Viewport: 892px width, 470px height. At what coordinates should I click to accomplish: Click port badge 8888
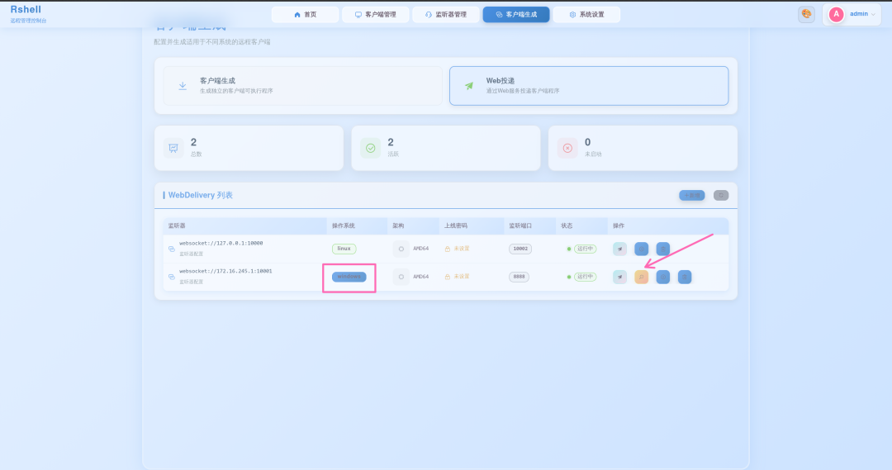click(x=519, y=277)
